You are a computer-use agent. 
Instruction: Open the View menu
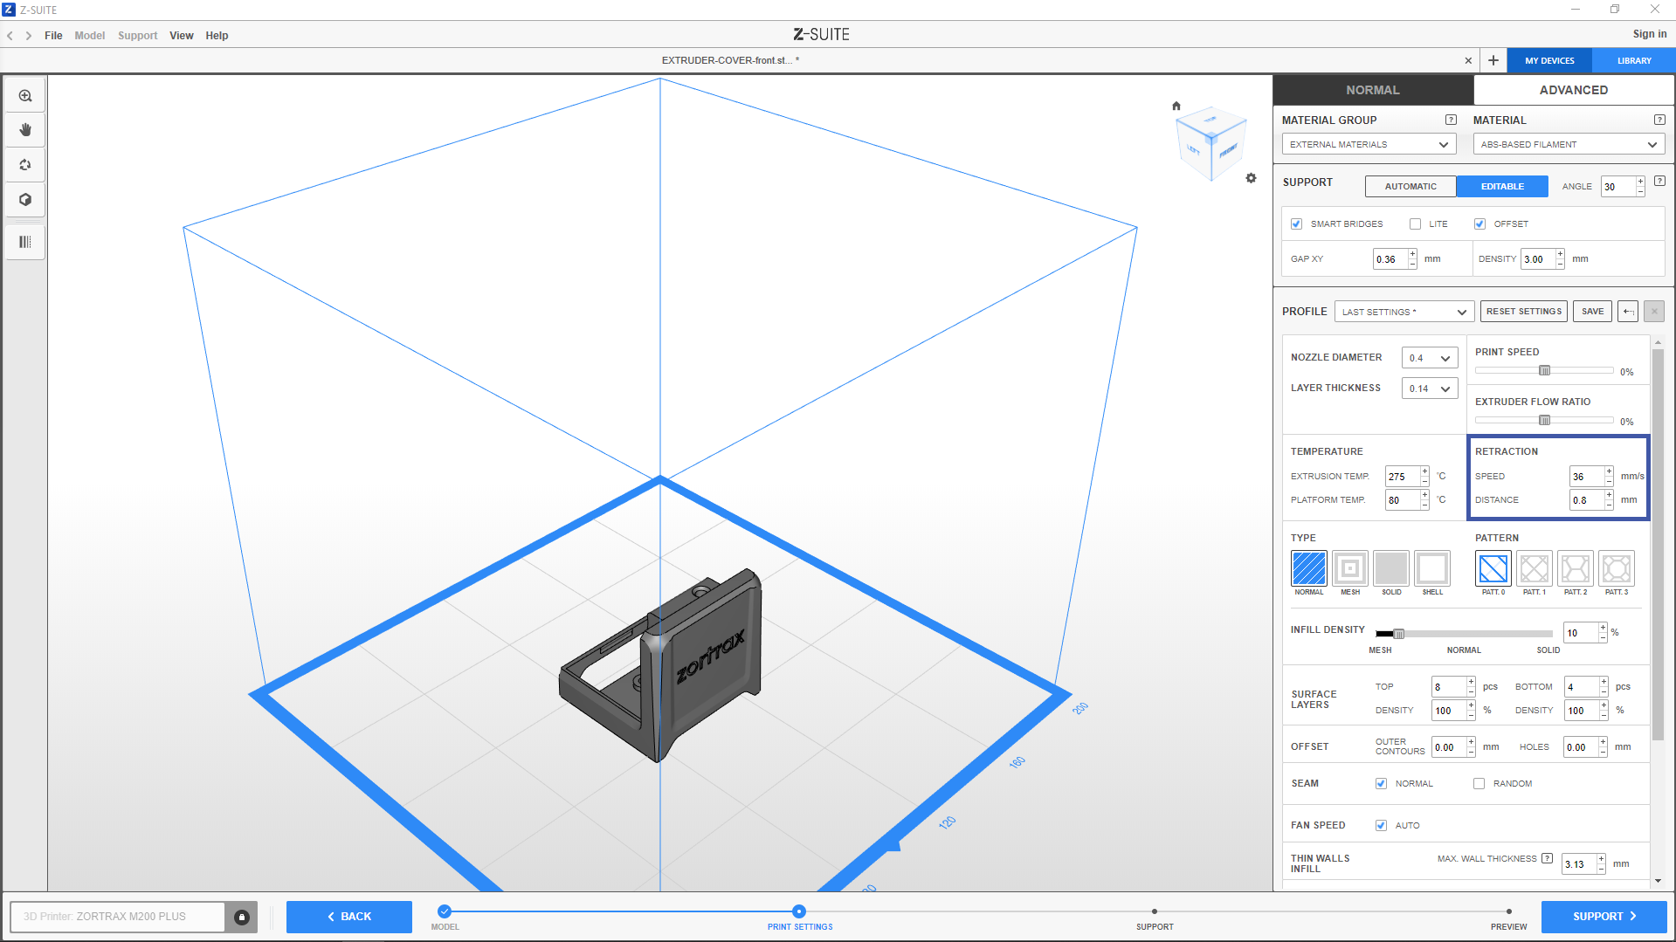(x=181, y=36)
